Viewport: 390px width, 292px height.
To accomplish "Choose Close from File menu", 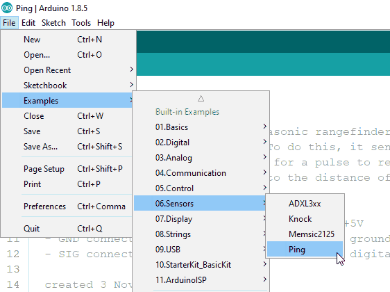I will (67, 116).
